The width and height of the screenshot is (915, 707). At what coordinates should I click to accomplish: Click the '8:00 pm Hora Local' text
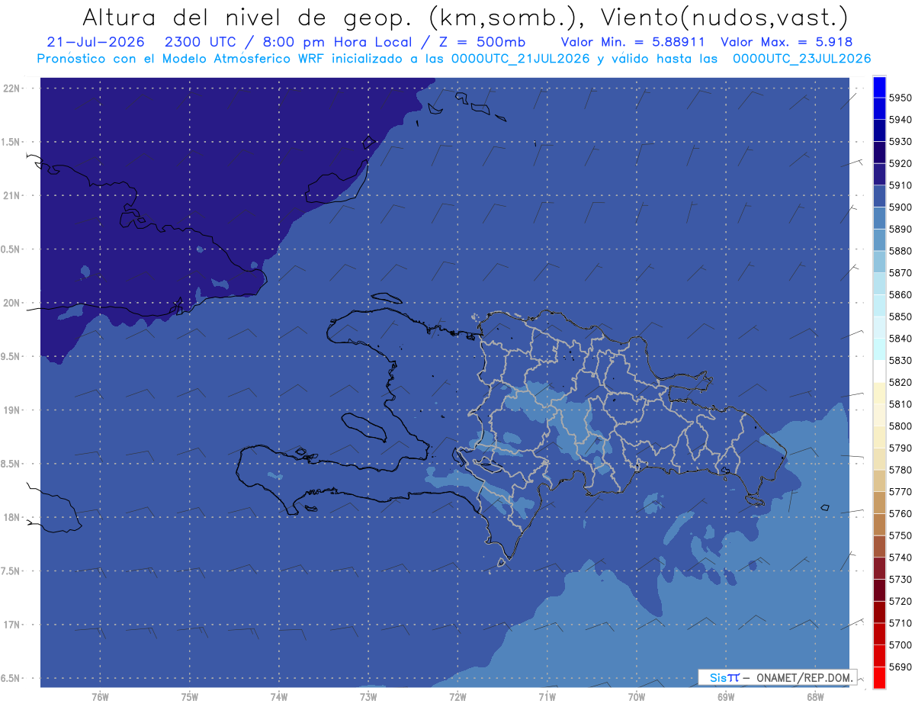pyautogui.click(x=335, y=42)
